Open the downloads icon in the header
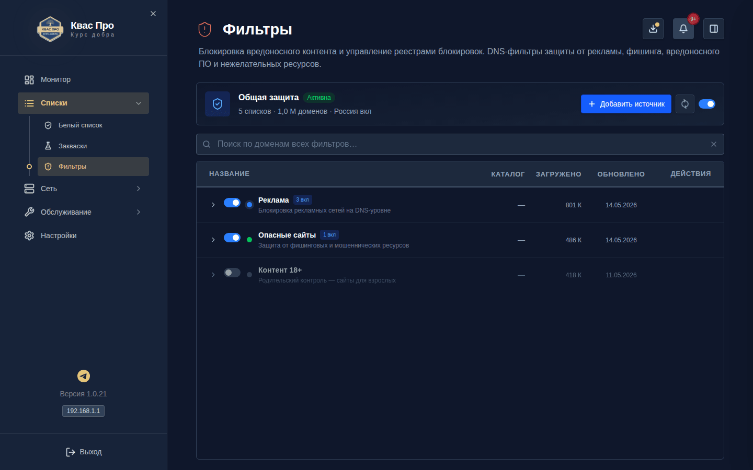This screenshot has width=753, height=470. coord(653,29)
